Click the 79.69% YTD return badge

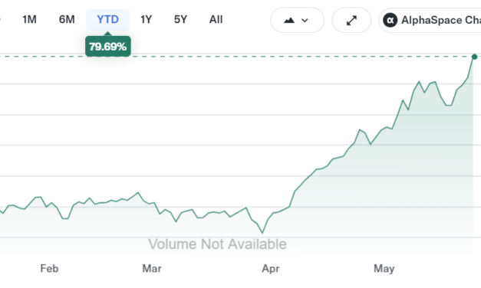[108, 47]
